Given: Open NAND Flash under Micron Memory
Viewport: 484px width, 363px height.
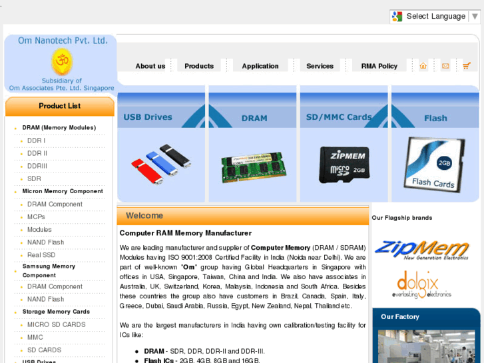Looking at the screenshot, I should [46, 242].
